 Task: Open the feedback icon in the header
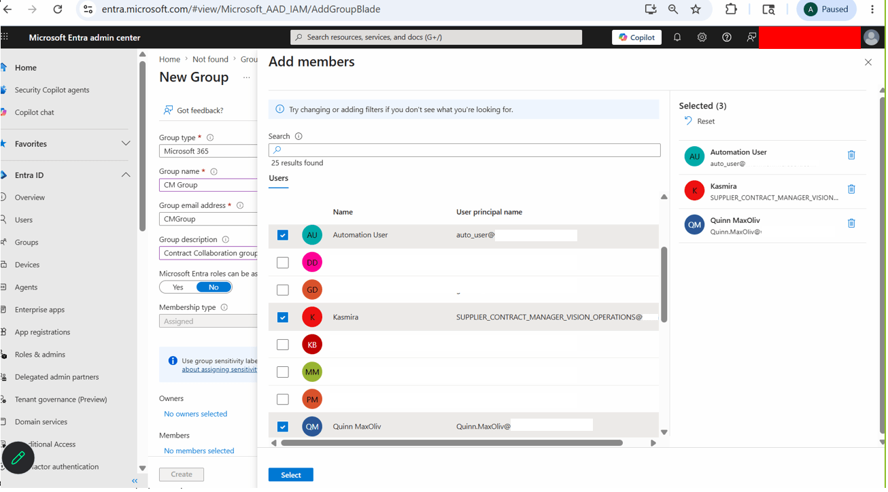751,37
